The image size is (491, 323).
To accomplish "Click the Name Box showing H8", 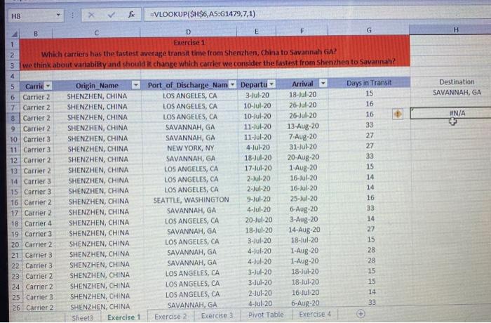I will pyautogui.click(x=33, y=15).
